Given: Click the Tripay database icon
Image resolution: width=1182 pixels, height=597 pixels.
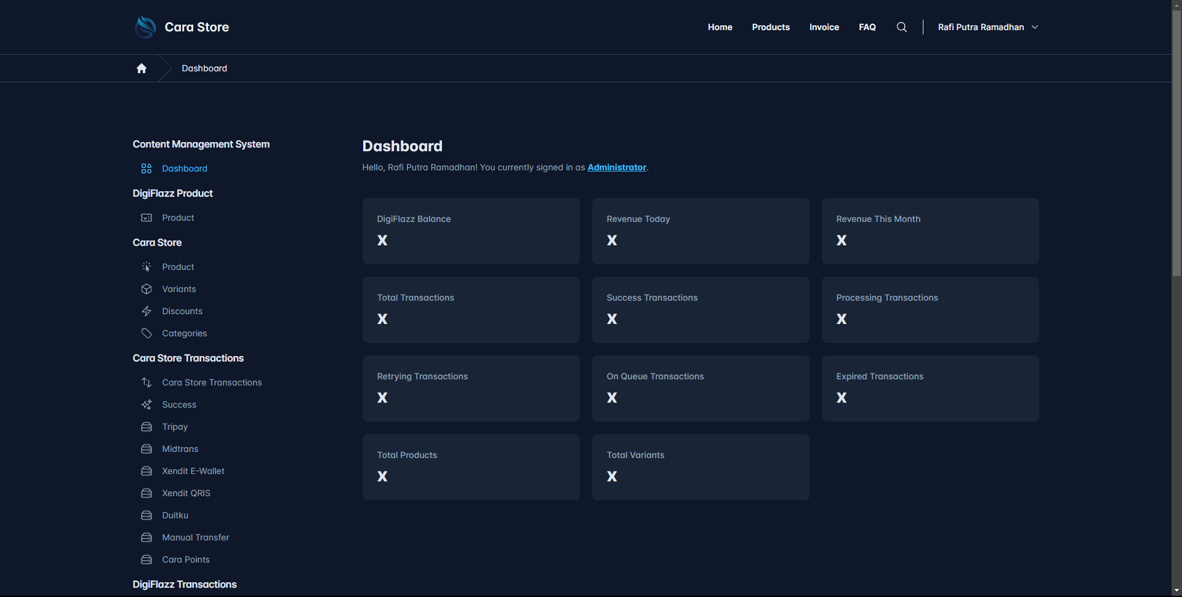Looking at the screenshot, I should 147,427.
